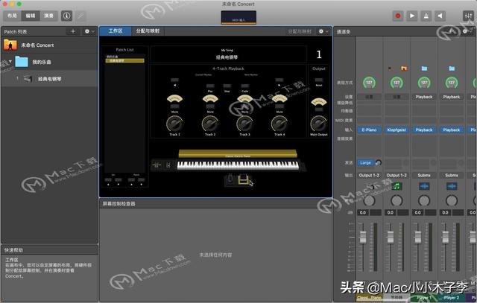477x303 pixels.
Task: Toggle Mute for Track 4
Action: pyautogui.click(x=279, y=107)
